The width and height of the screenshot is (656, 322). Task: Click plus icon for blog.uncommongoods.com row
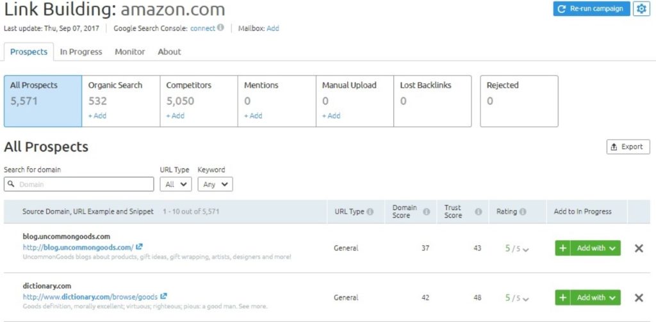pos(562,248)
